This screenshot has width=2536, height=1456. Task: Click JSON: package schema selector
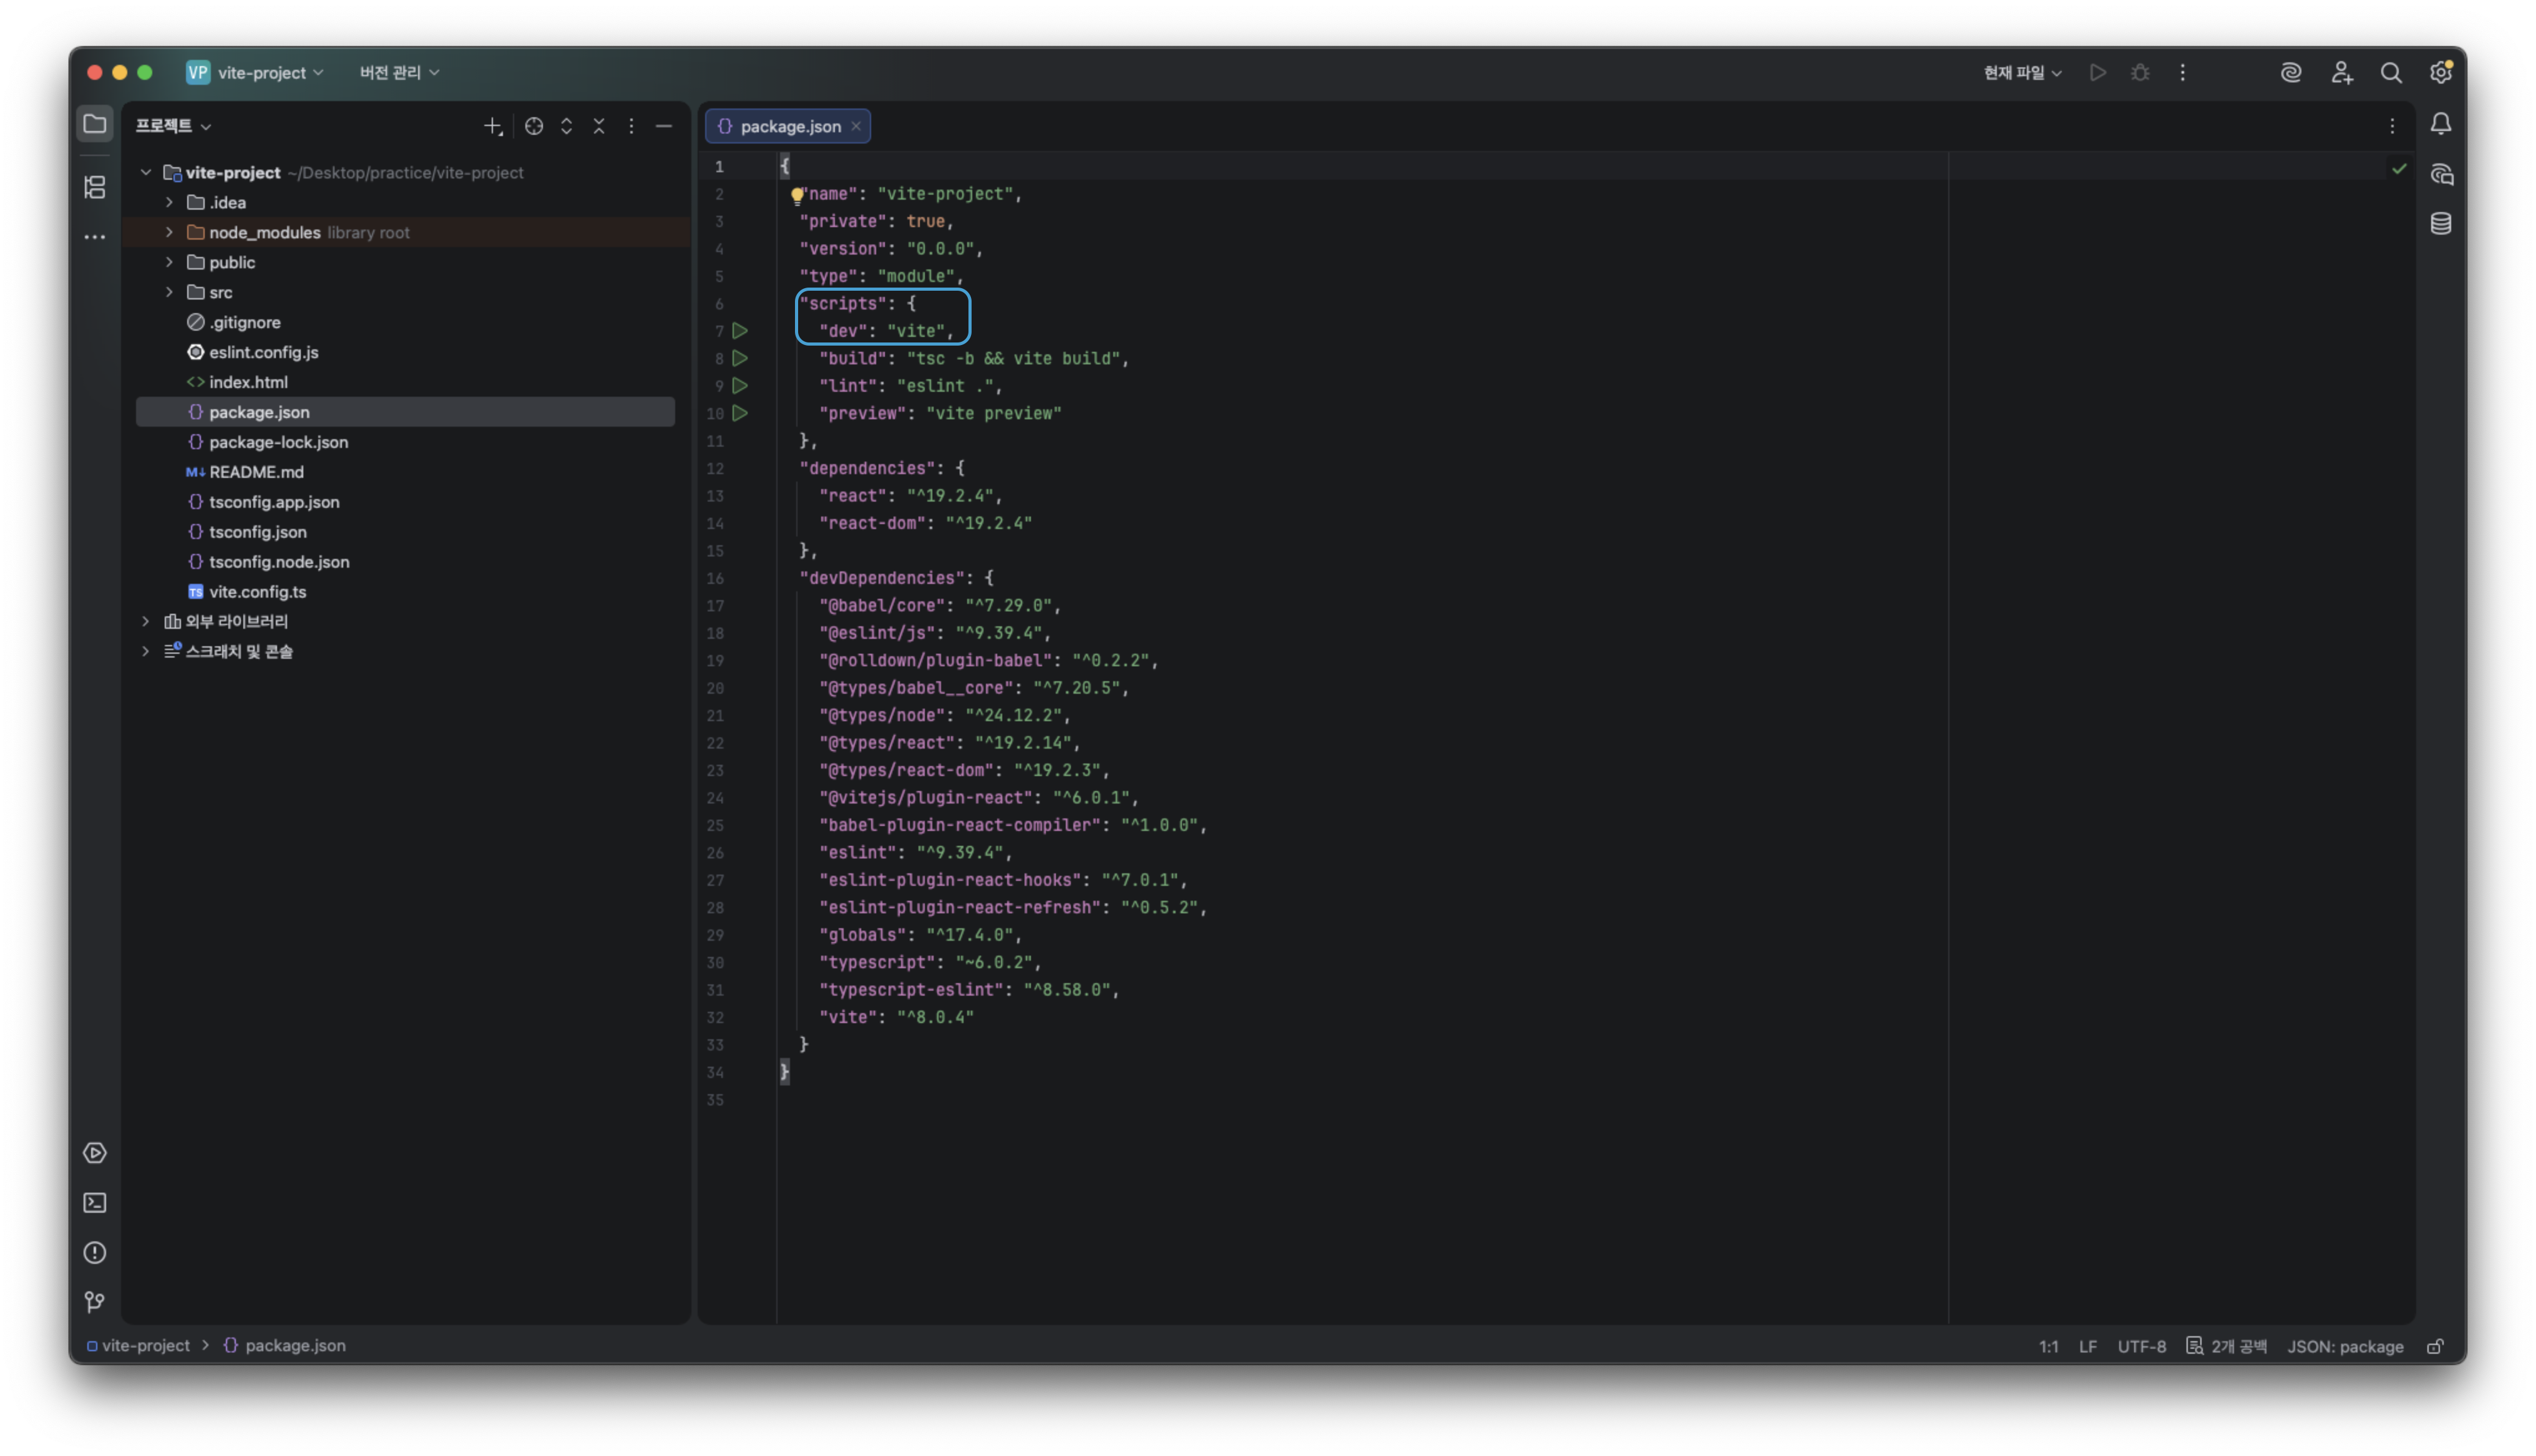pos(2345,1346)
